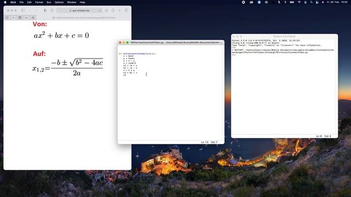Image resolution: width=351 pixels, height=197 pixels.
Task: Click the 'Ln: 6' status in Shell
Action: click(319, 136)
